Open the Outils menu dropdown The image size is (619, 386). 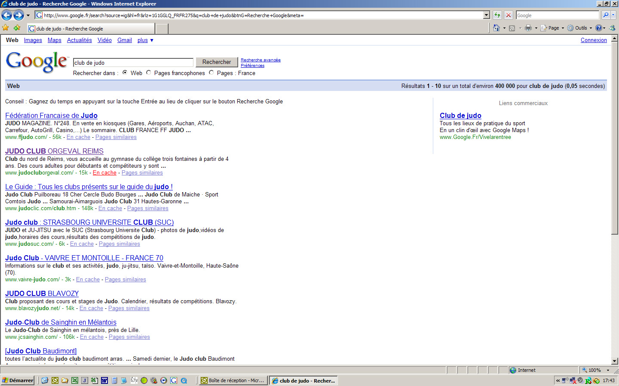click(579, 28)
